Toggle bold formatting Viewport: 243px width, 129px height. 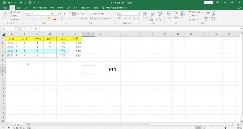[x=27, y=19]
